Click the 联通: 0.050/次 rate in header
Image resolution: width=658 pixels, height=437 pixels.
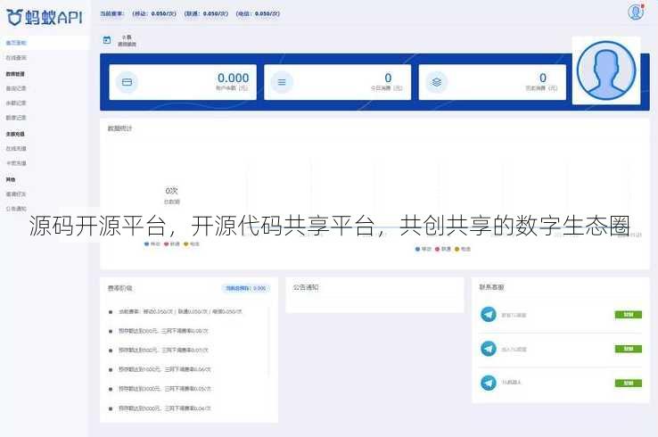click(206, 13)
